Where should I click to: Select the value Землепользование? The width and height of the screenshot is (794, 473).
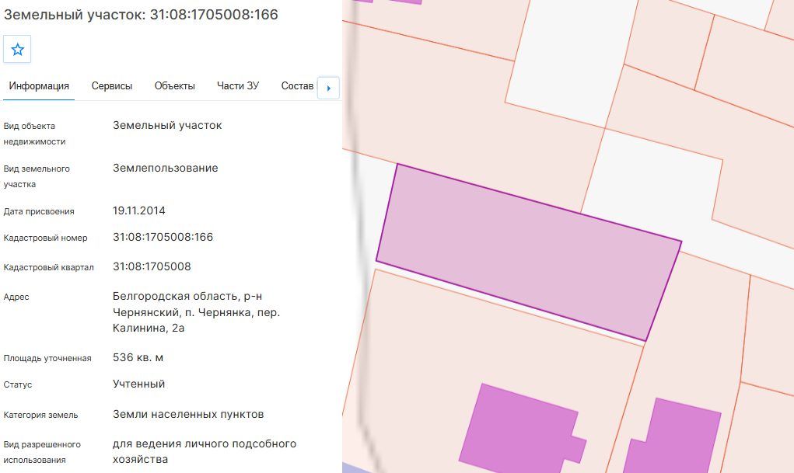click(x=165, y=168)
